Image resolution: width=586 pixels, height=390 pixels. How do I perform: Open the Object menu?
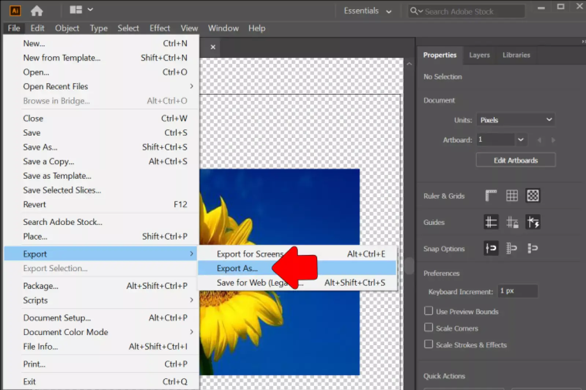[67, 28]
